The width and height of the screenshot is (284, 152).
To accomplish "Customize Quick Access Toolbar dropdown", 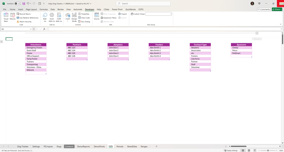I will [x=44, y=4].
